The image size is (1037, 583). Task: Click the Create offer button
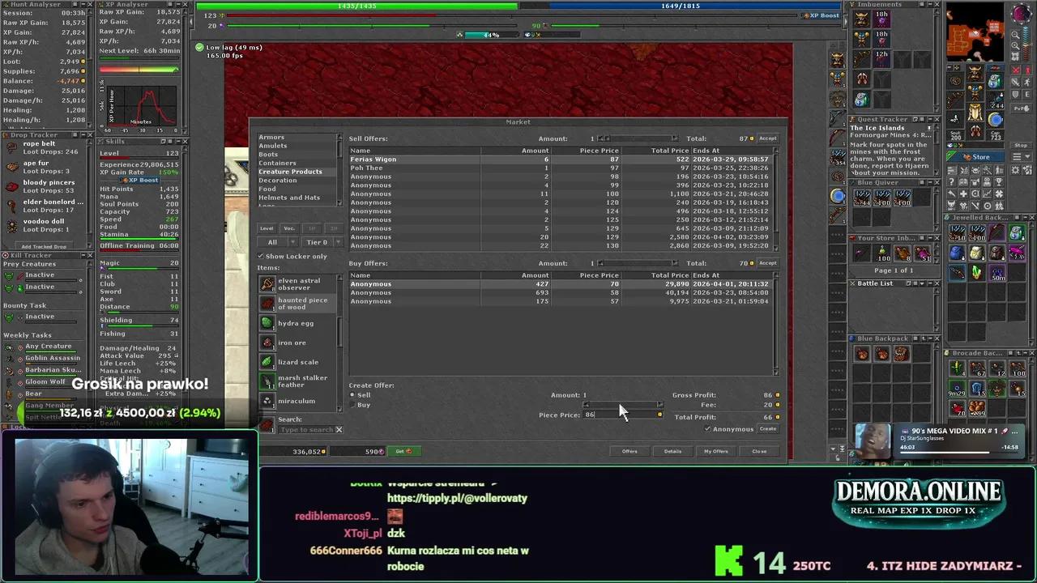(x=768, y=429)
